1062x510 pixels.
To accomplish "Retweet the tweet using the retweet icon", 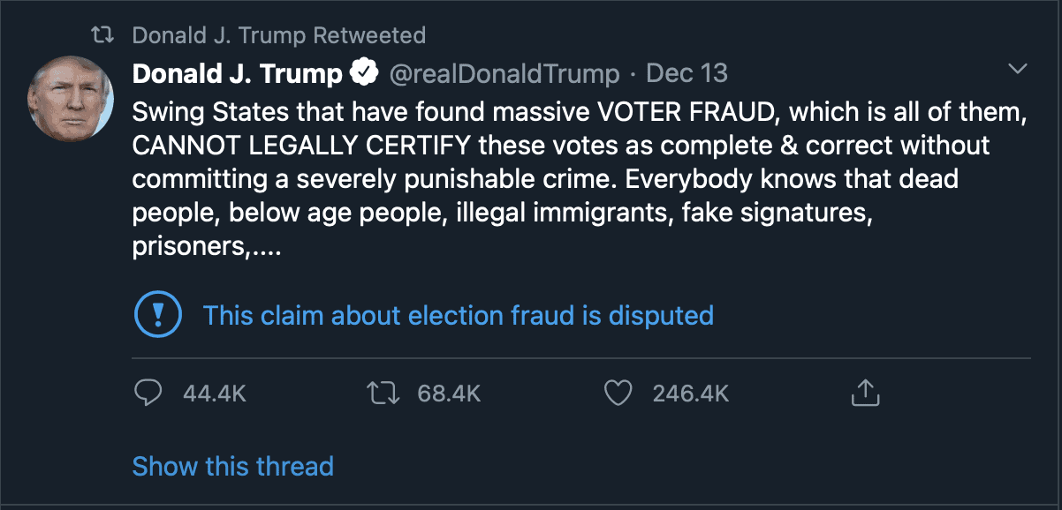I will (383, 394).
